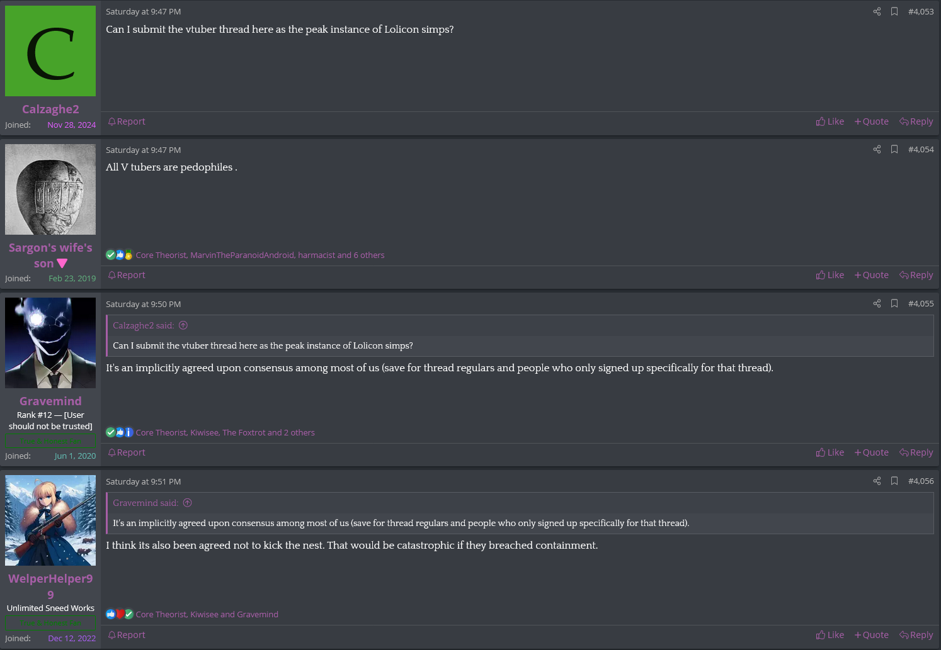Like WelperHelper99's post
This screenshot has height=650, width=941.
click(x=830, y=635)
